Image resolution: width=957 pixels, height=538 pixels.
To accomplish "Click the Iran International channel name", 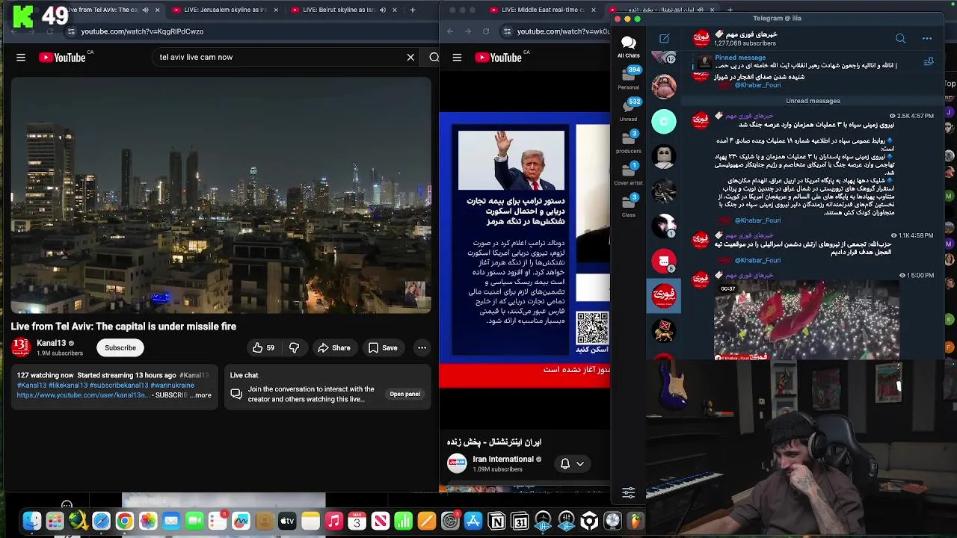I will [503, 460].
